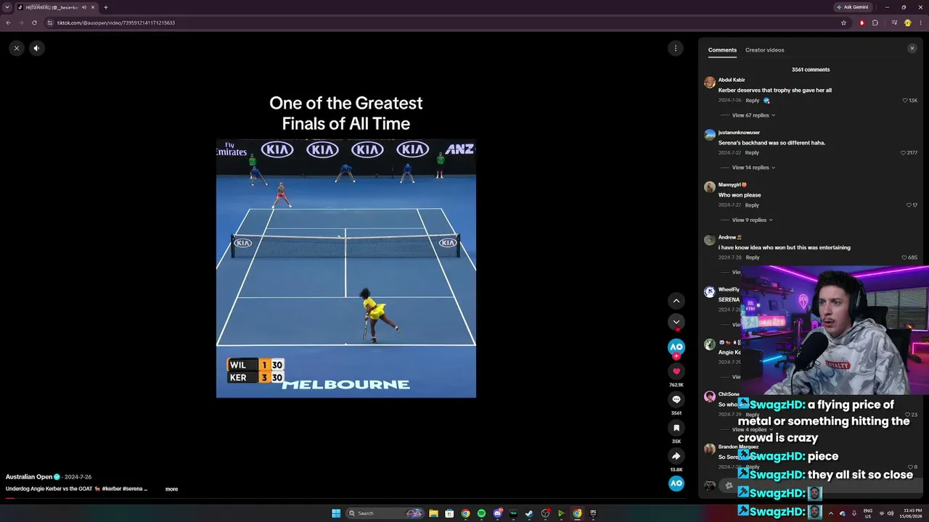Viewport: 929px width, 522px height.
Task: Open Brandon Marquez's profile avatar
Action: (710, 449)
